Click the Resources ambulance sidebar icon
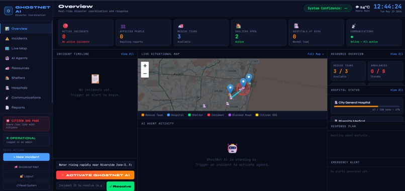Image resolution: width=405 pixels, height=191 pixels. click(x=7, y=68)
